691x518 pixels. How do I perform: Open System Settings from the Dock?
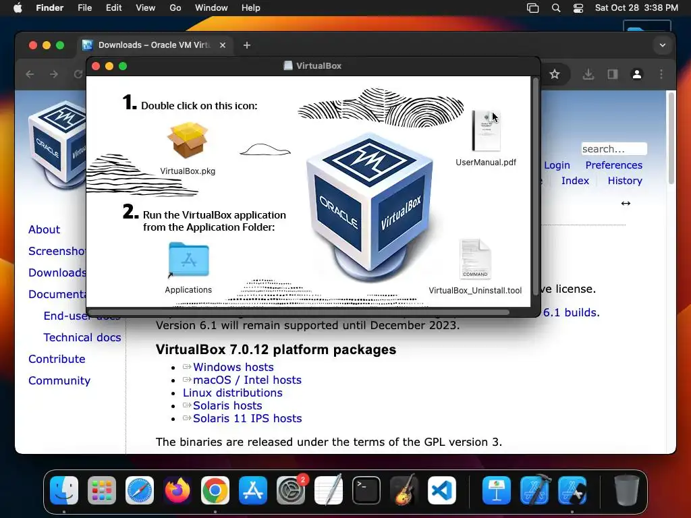coord(291,490)
